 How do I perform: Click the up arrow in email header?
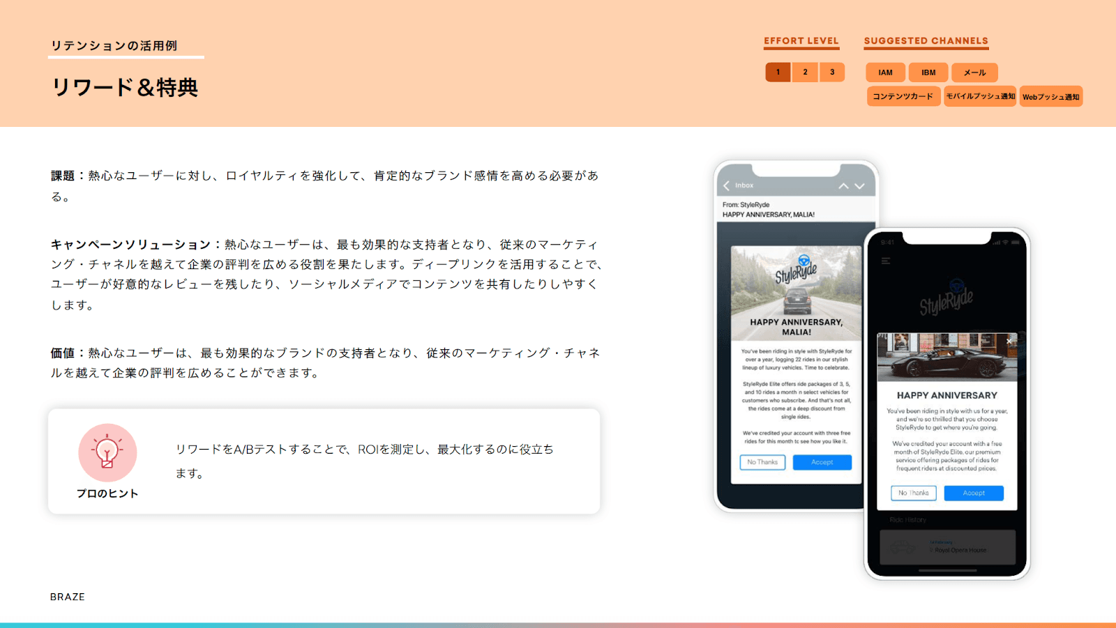(x=843, y=186)
